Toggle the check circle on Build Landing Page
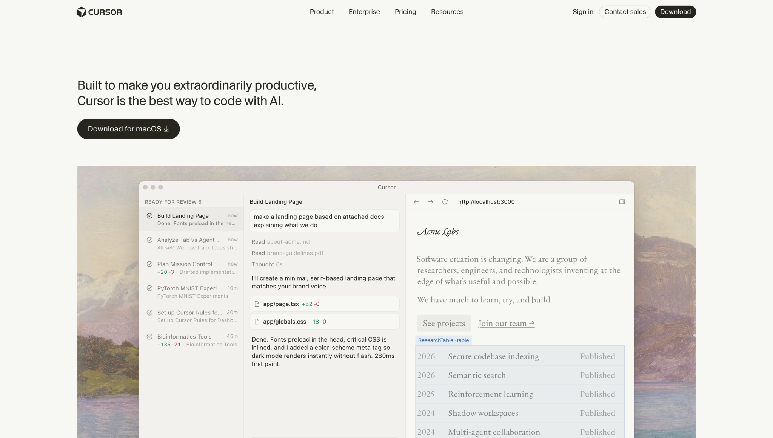 pyautogui.click(x=150, y=215)
